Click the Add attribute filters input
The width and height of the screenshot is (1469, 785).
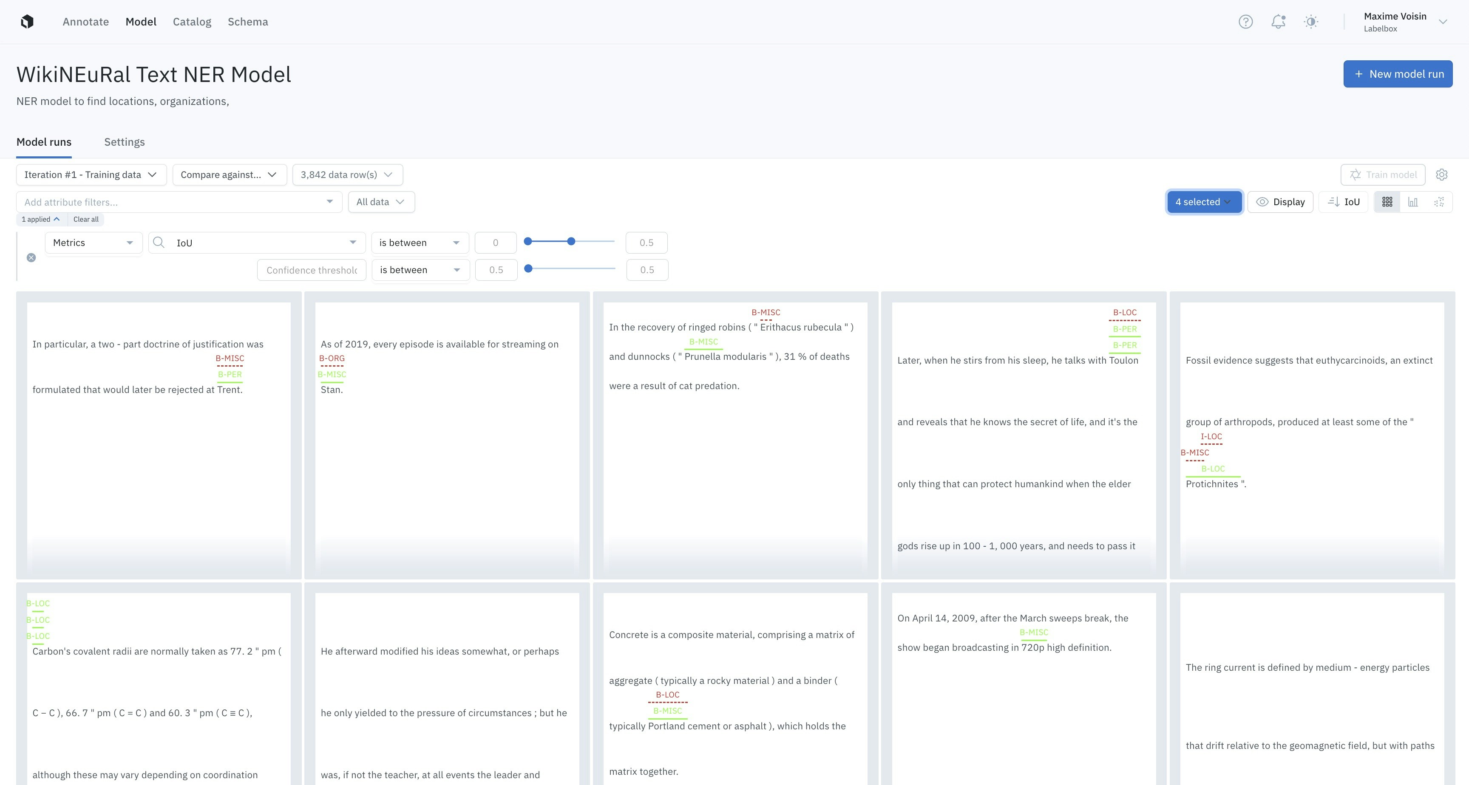(179, 202)
